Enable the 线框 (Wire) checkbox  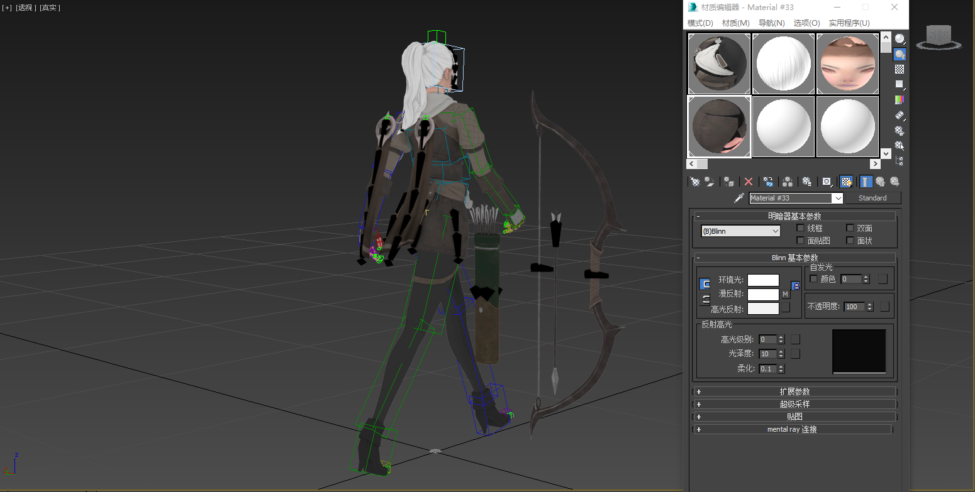(801, 228)
